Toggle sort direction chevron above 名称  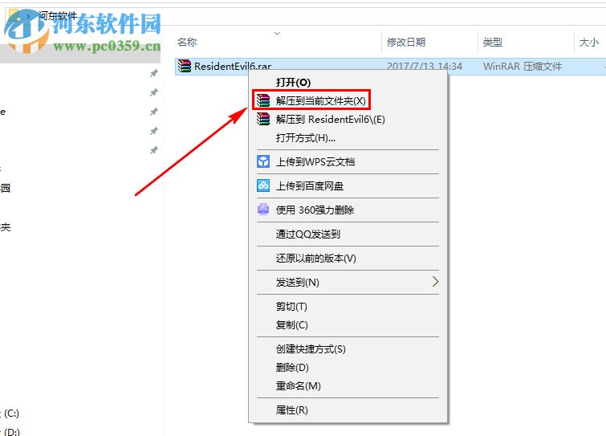277,33
